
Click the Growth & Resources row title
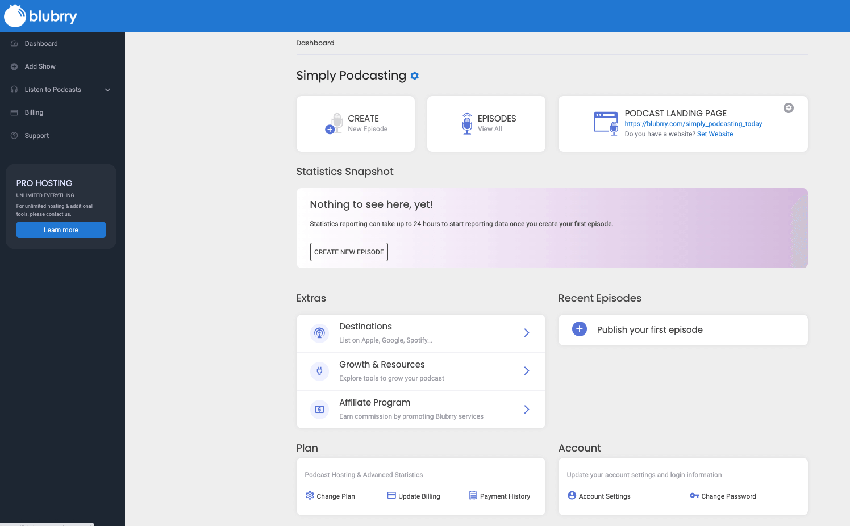point(382,365)
